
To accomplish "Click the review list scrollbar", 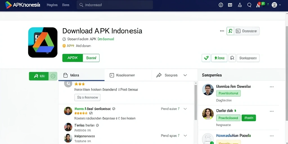I will (x=196, y=102).
